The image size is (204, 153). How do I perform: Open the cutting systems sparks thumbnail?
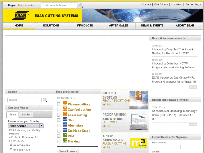pos(138,100)
